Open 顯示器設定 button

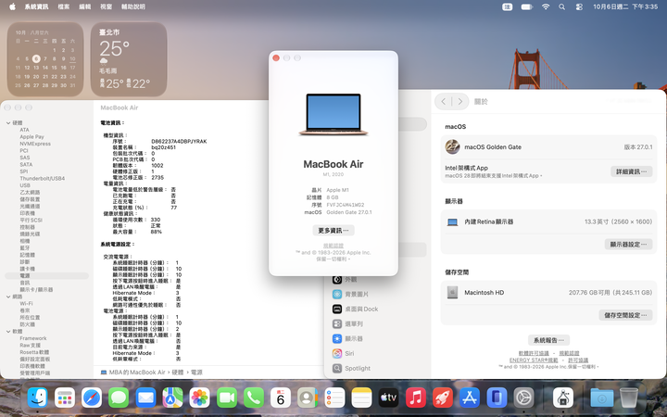pos(628,245)
